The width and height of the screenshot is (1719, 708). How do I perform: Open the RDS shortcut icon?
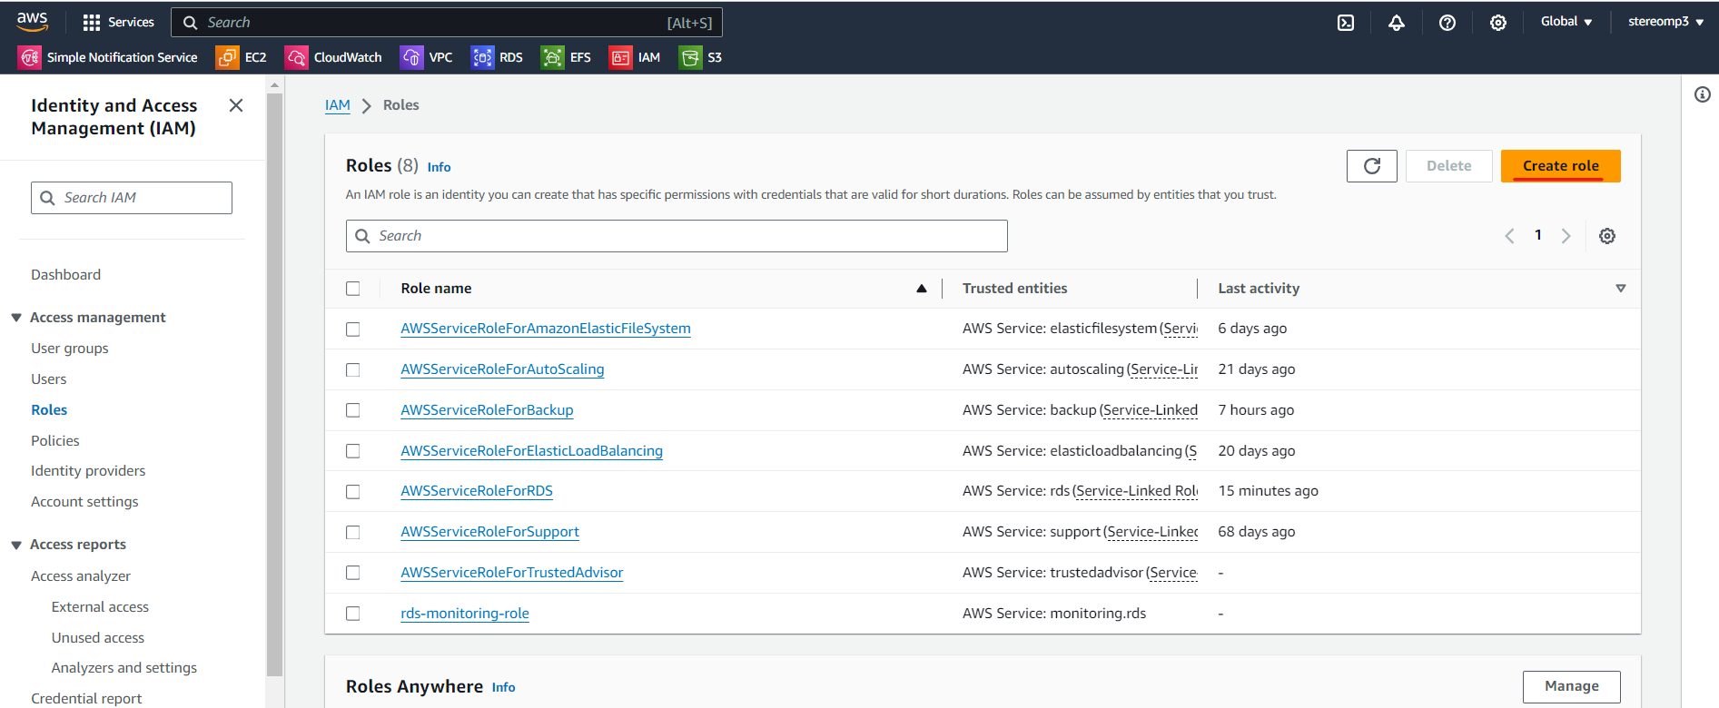tap(482, 57)
